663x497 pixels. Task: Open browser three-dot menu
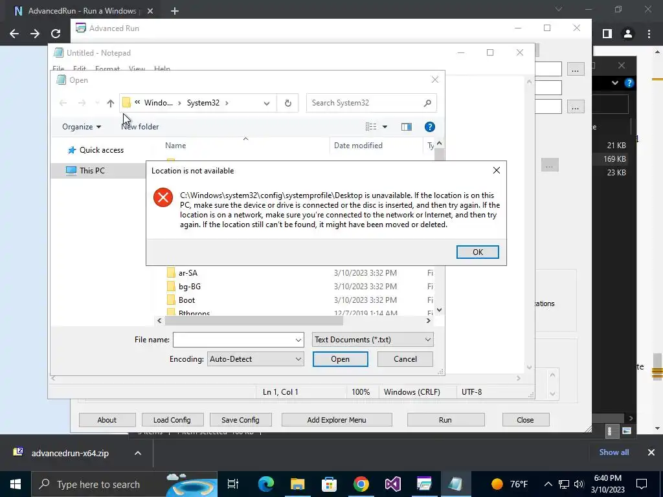(649, 34)
